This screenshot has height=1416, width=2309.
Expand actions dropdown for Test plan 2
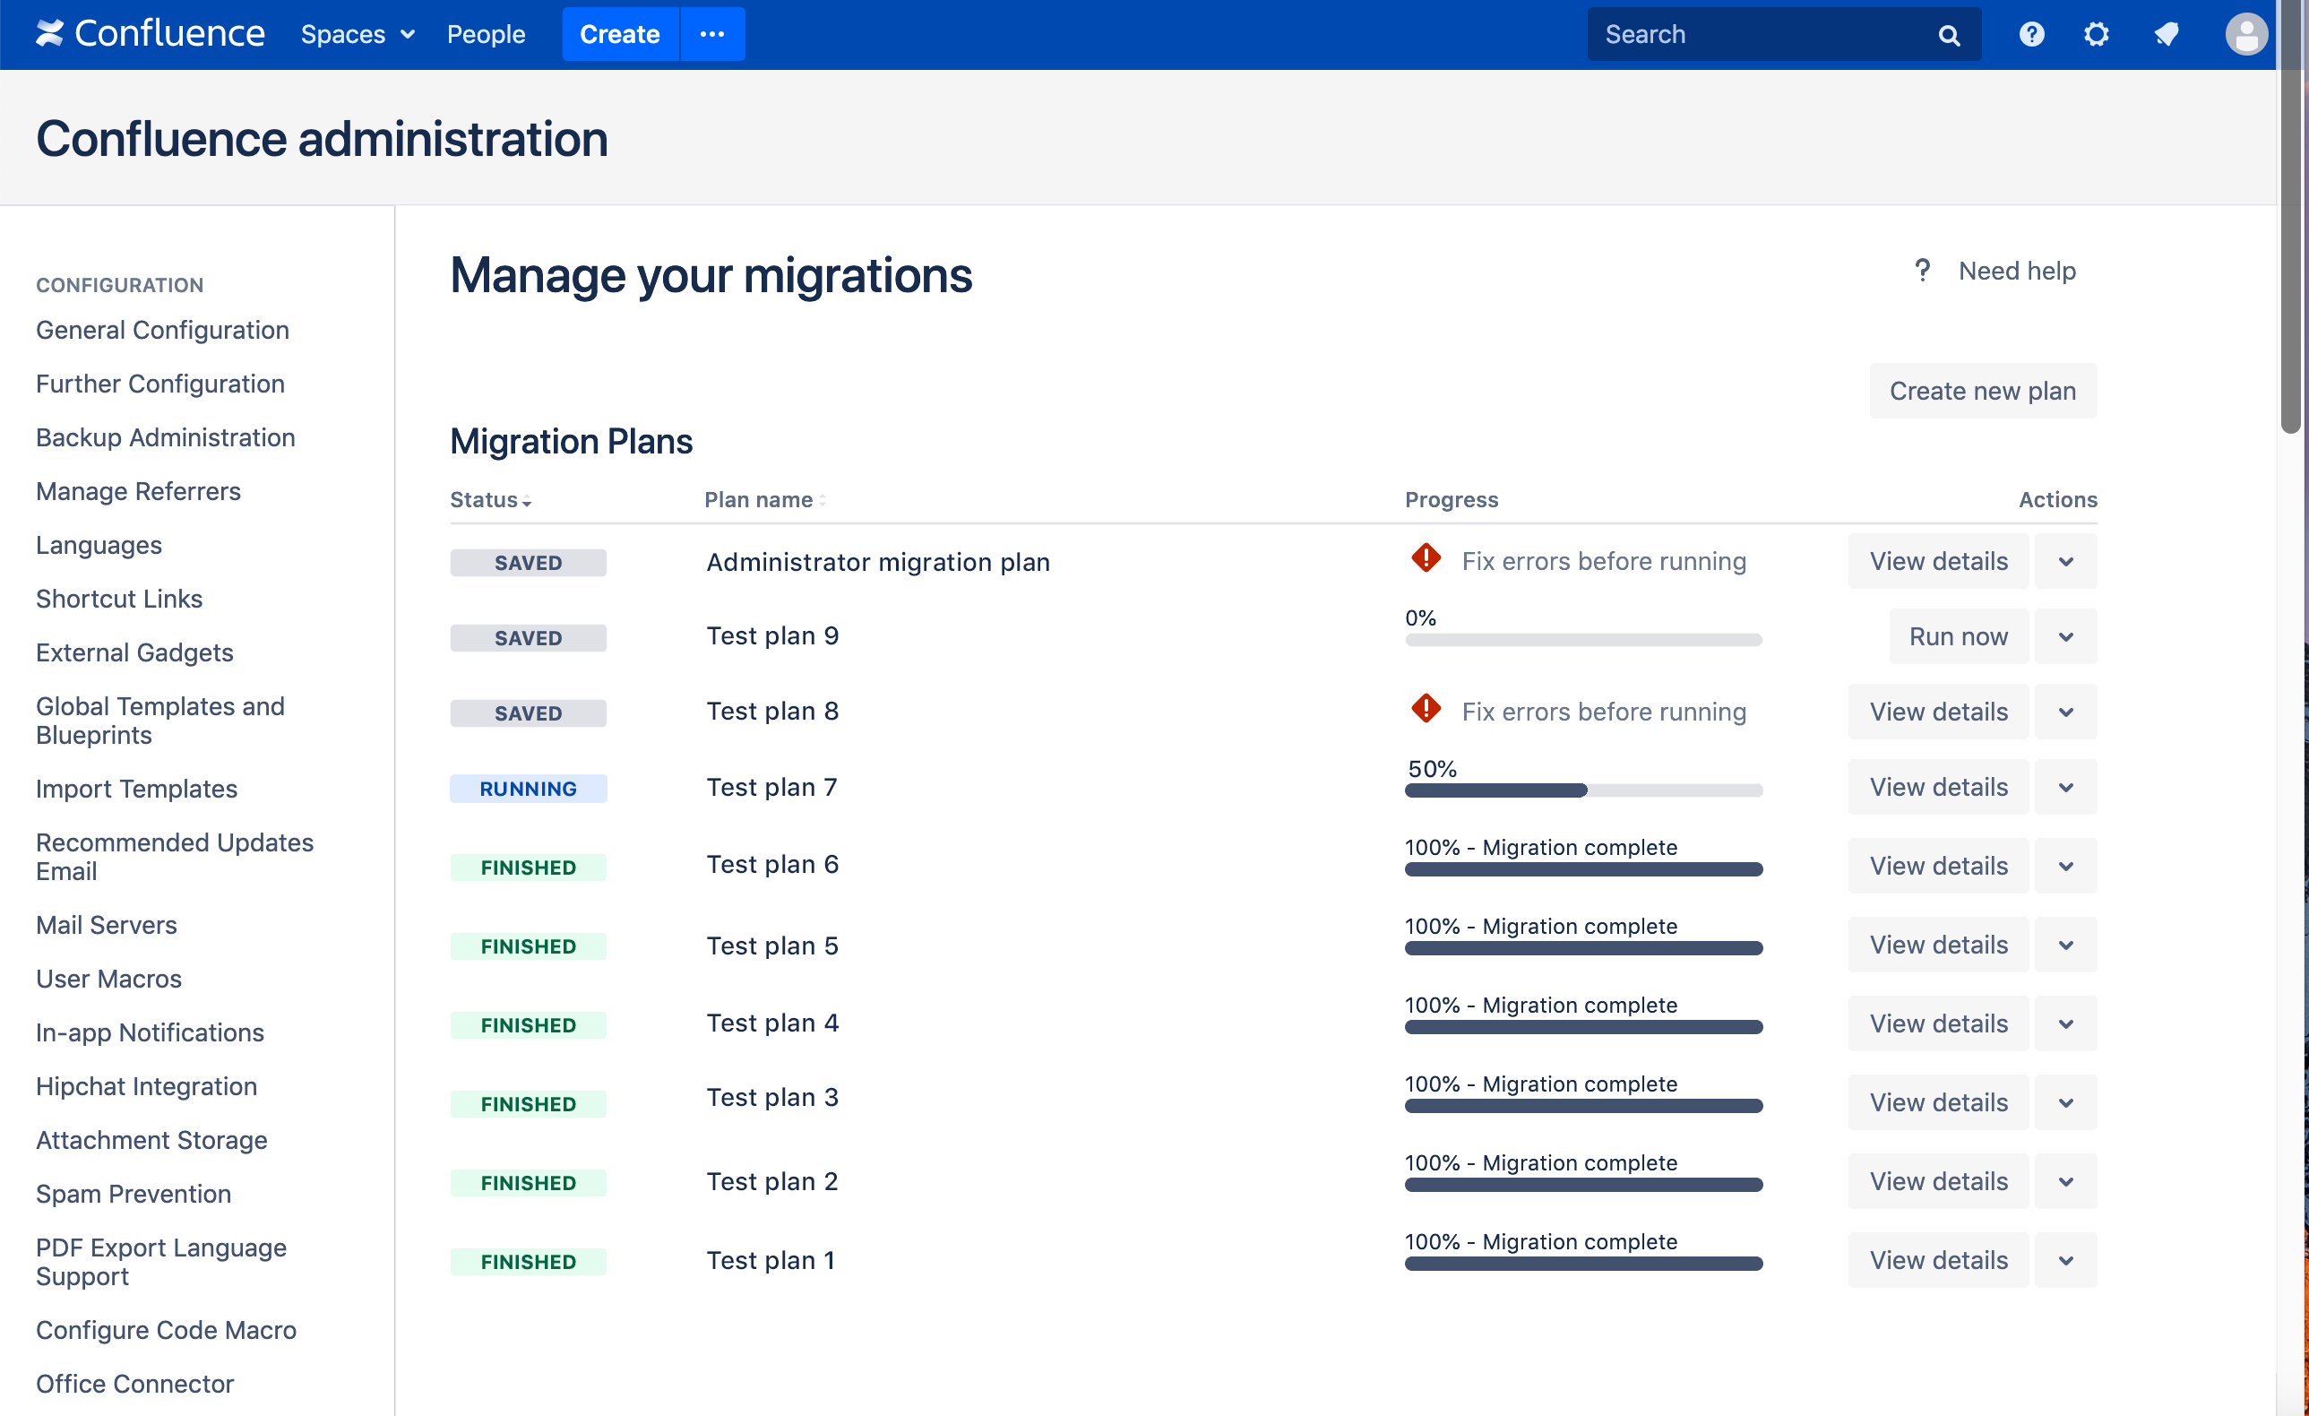[2065, 1182]
